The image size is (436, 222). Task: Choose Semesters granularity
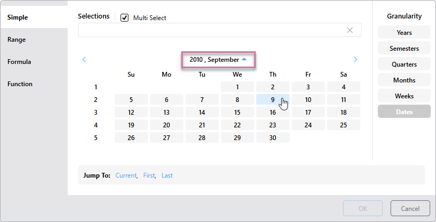pyautogui.click(x=404, y=49)
